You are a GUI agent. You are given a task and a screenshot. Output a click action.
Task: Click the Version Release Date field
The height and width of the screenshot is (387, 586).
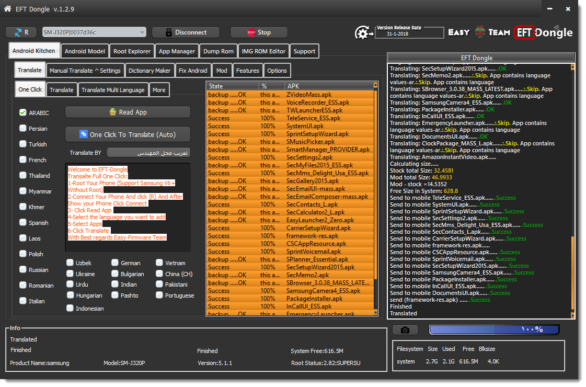click(x=409, y=32)
